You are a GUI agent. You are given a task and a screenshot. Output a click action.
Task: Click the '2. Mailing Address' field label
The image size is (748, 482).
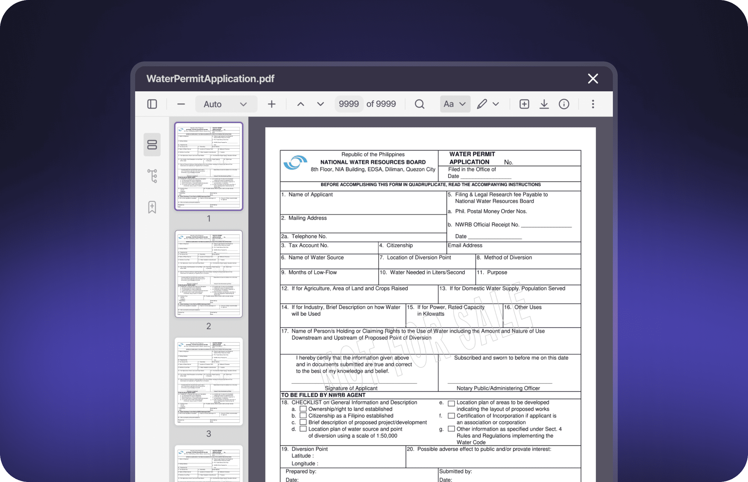pos(304,218)
